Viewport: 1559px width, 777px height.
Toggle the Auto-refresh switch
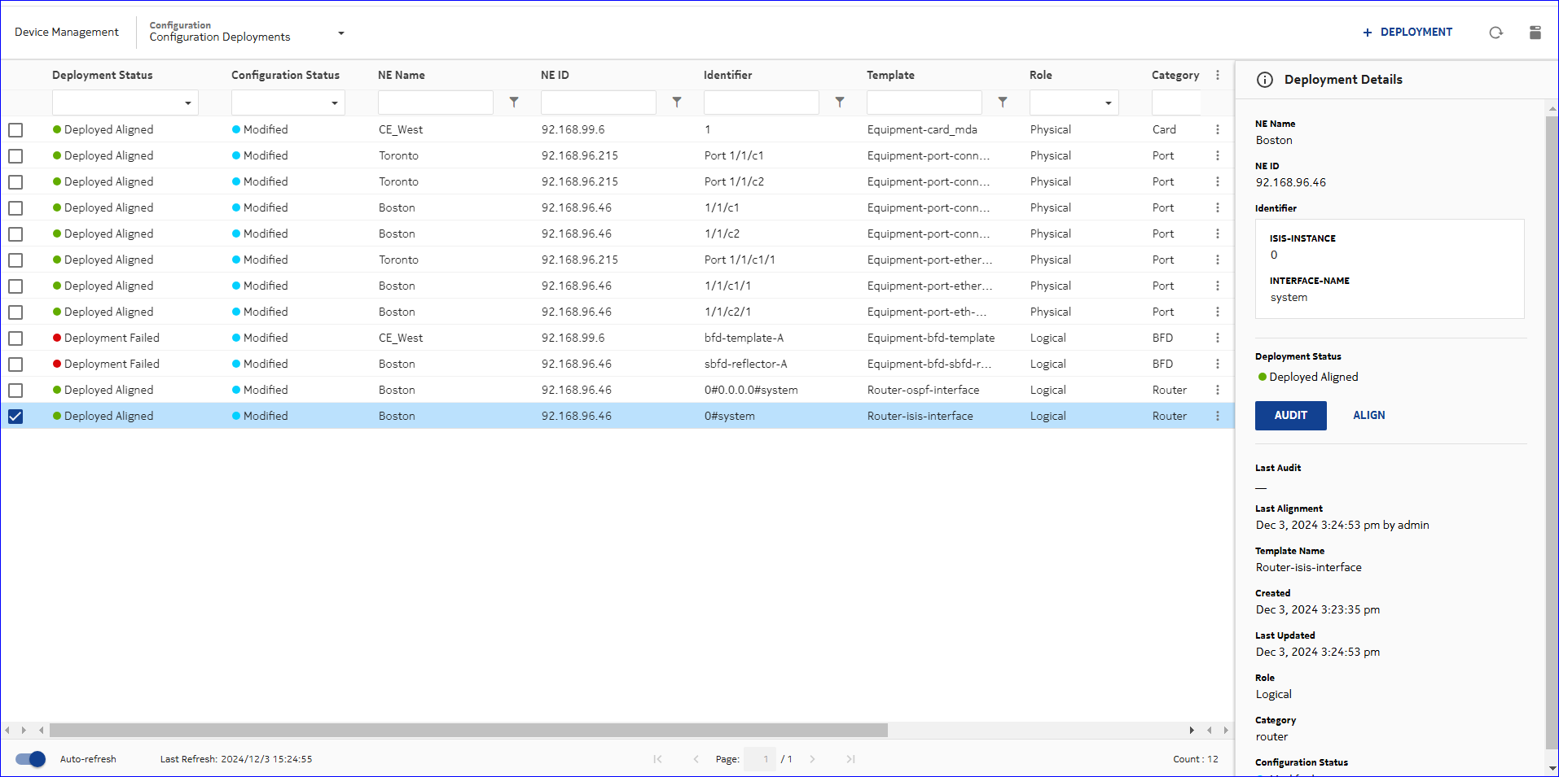click(31, 759)
